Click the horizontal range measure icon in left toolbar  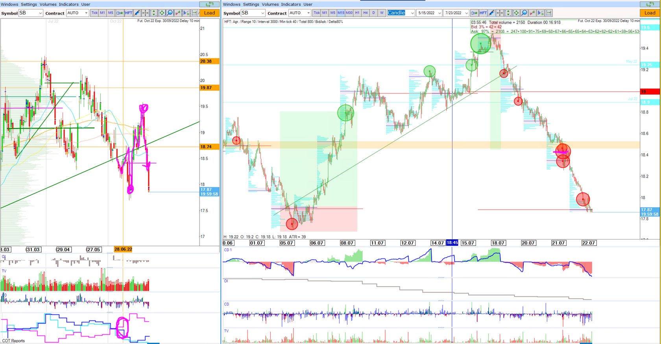tap(195, 13)
